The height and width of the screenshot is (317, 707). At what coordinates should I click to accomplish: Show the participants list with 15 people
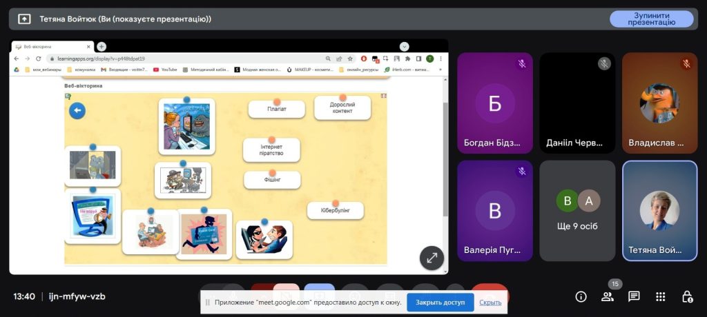(x=608, y=296)
